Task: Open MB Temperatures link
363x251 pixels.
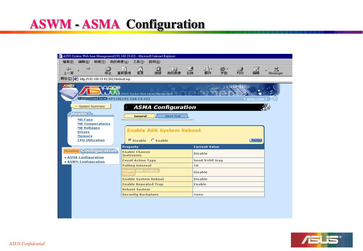Action: (x=94, y=124)
